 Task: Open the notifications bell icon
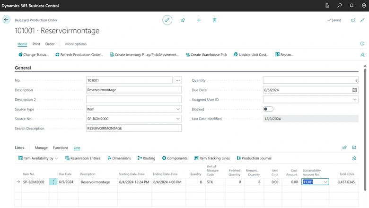click(x=352, y=6)
